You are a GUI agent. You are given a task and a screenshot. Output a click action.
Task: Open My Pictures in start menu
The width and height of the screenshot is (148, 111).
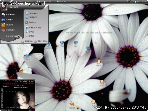tap(31, 13)
